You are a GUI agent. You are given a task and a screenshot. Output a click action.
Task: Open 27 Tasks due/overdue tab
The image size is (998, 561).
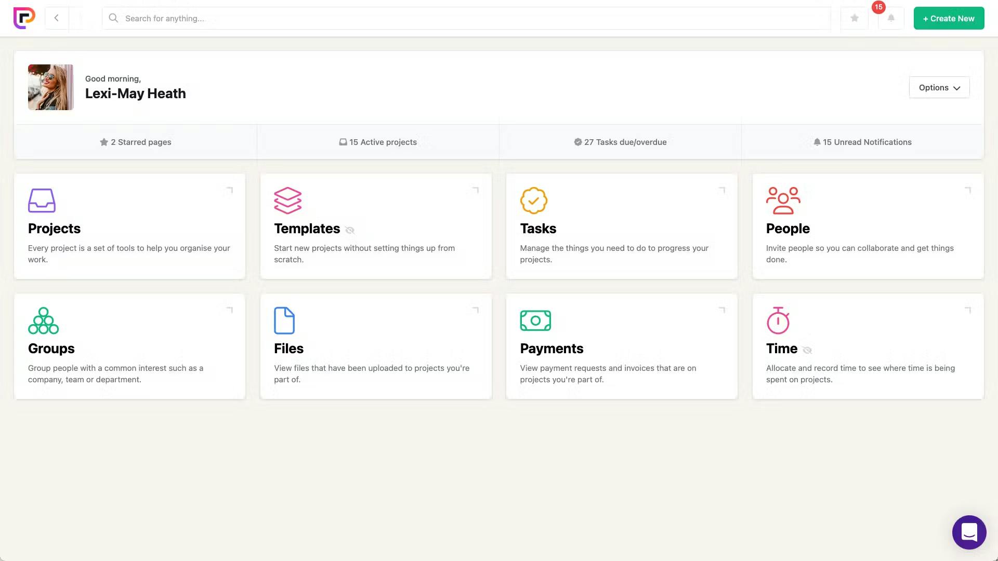620,142
